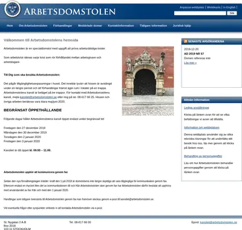Open Tidigare information menu item

click(153, 25)
